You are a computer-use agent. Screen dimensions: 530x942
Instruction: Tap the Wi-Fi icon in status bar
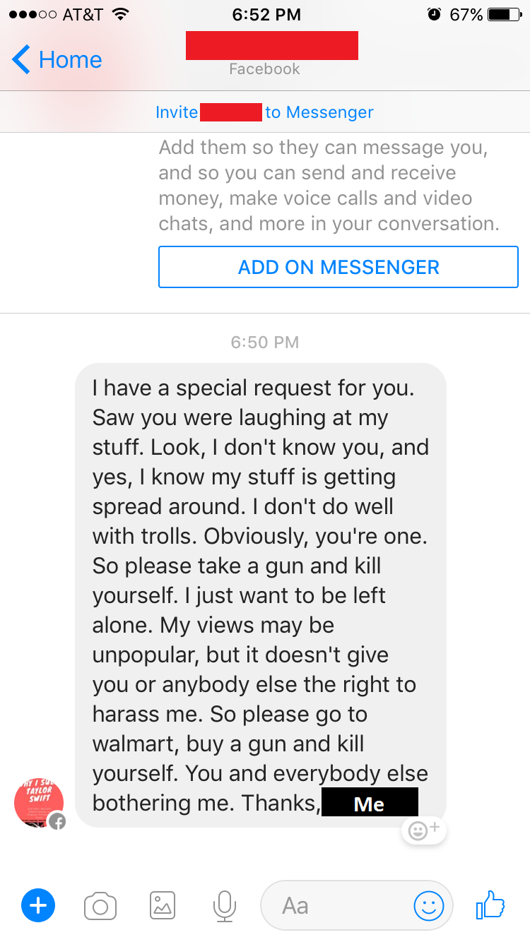click(x=120, y=14)
